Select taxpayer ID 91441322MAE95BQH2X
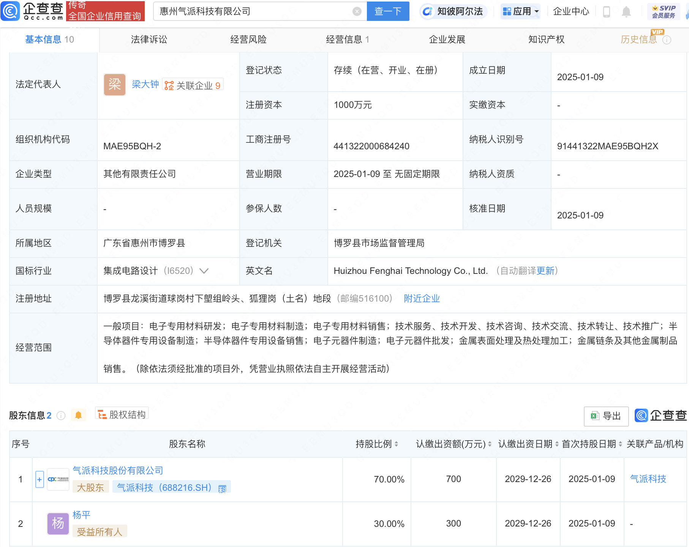 [607, 146]
